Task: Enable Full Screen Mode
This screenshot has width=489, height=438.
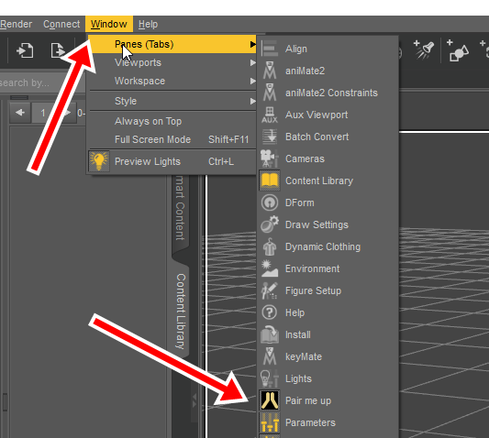Action: tap(172, 139)
